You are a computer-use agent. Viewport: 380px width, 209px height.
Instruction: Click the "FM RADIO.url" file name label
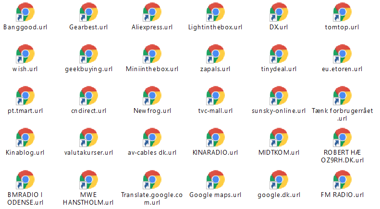click(x=342, y=195)
